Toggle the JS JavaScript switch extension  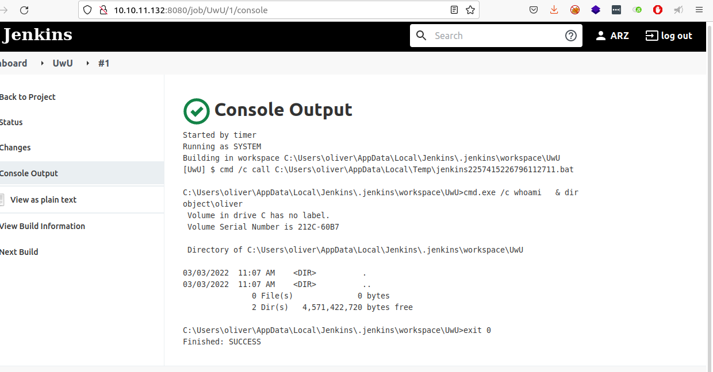[637, 10]
